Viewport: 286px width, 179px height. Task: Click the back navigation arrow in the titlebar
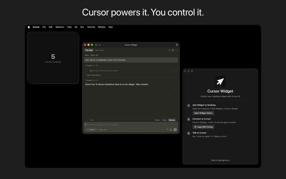click(100, 45)
